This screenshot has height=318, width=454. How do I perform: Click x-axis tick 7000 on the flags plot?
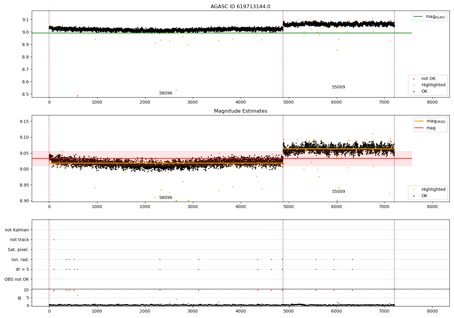tap(384, 311)
